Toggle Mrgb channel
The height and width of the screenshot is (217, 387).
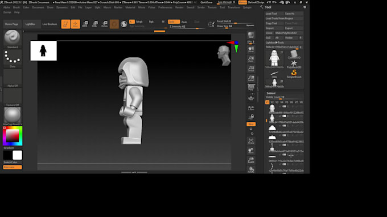[x=139, y=22]
